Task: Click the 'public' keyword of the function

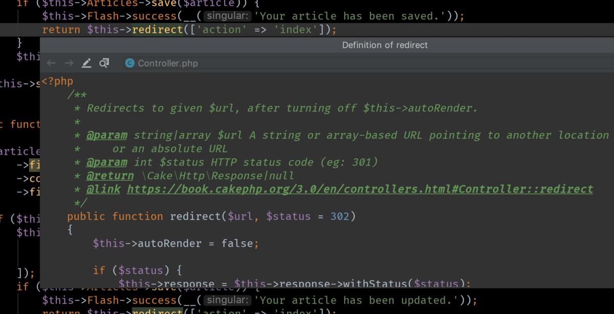Action: [x=86, y=216]
